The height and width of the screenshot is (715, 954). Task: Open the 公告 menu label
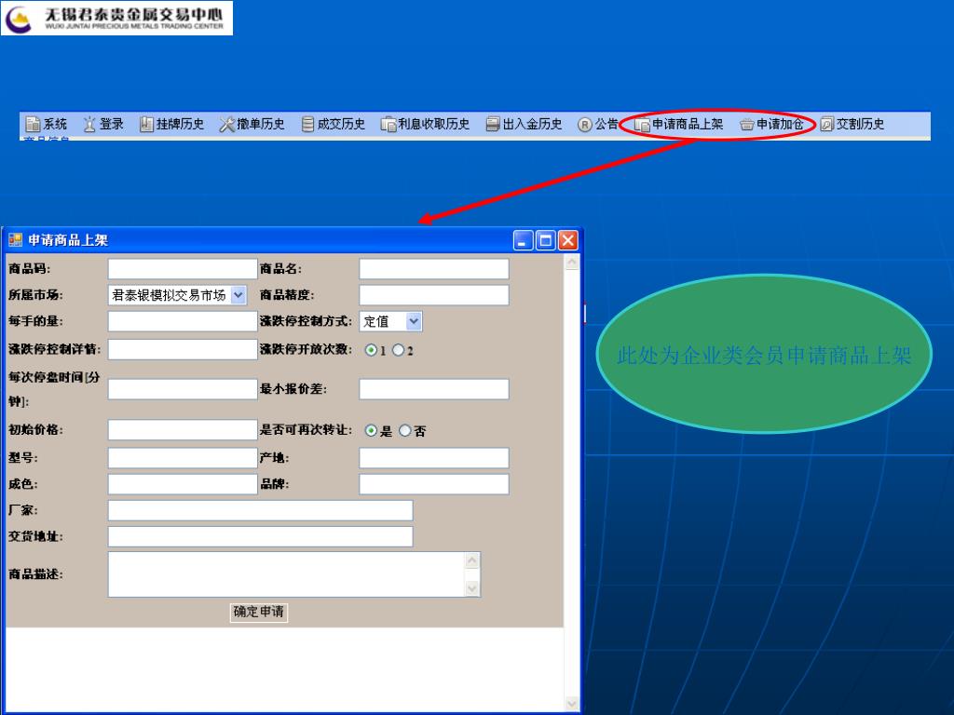coord(606,124)
